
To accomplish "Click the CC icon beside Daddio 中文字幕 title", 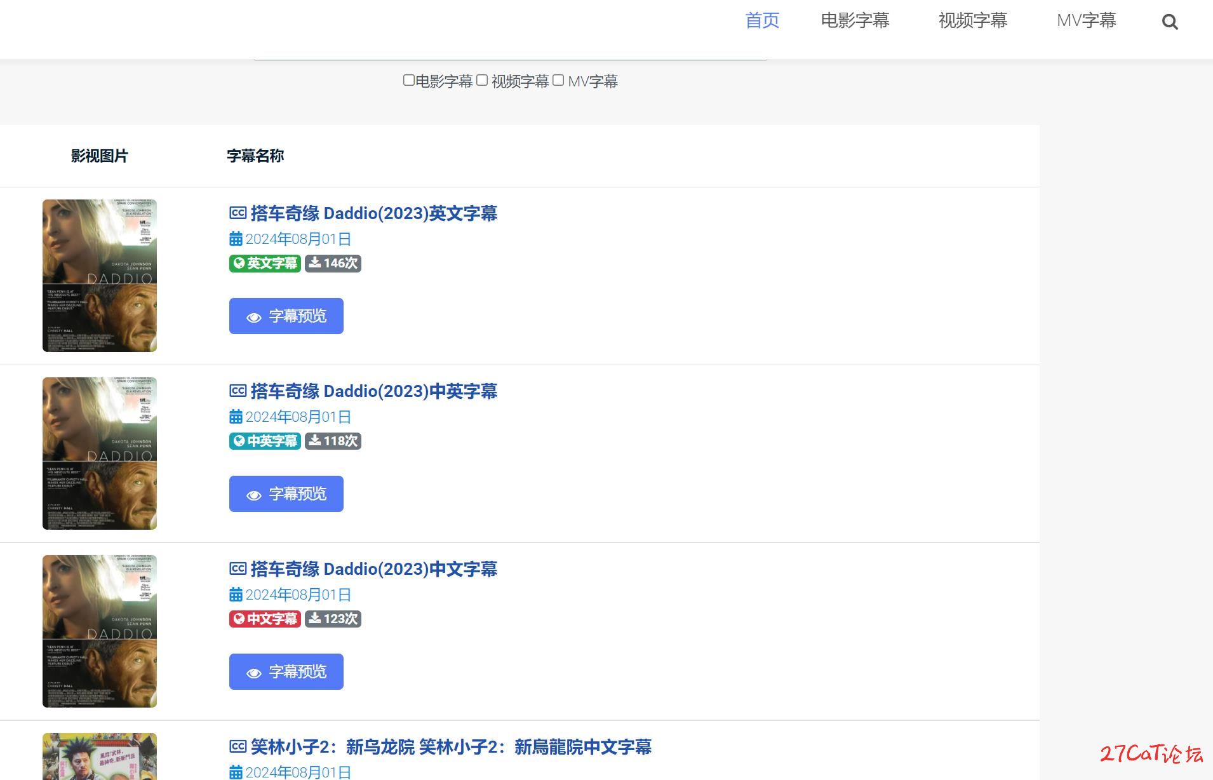I will pyautogui.click(x=238, y=569).
